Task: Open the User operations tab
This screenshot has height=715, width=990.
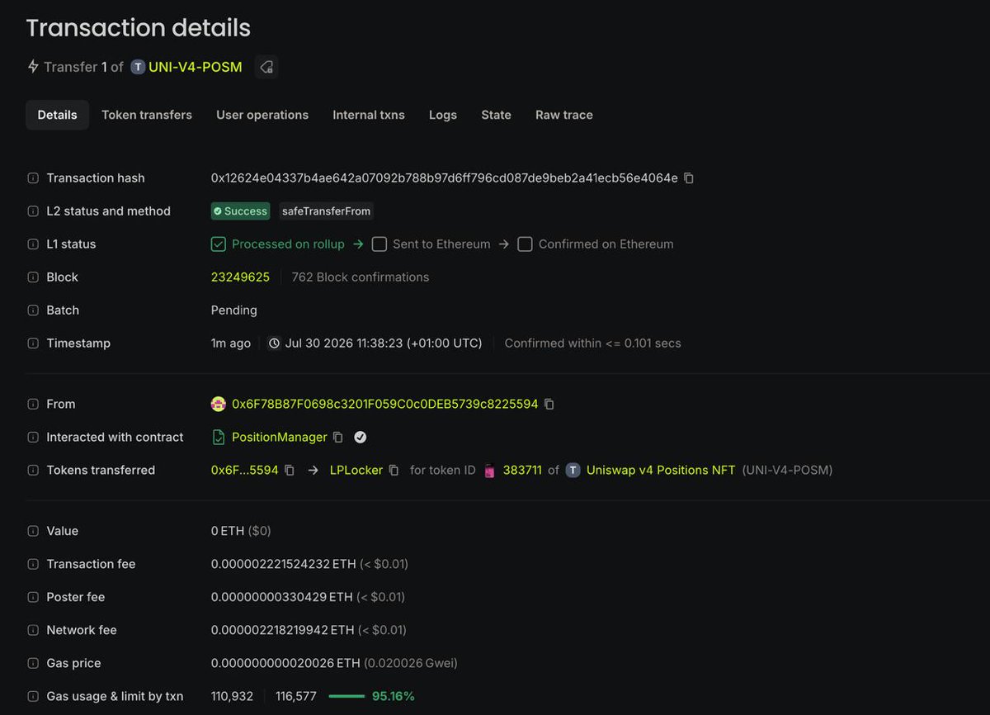Action: [262, 115]
